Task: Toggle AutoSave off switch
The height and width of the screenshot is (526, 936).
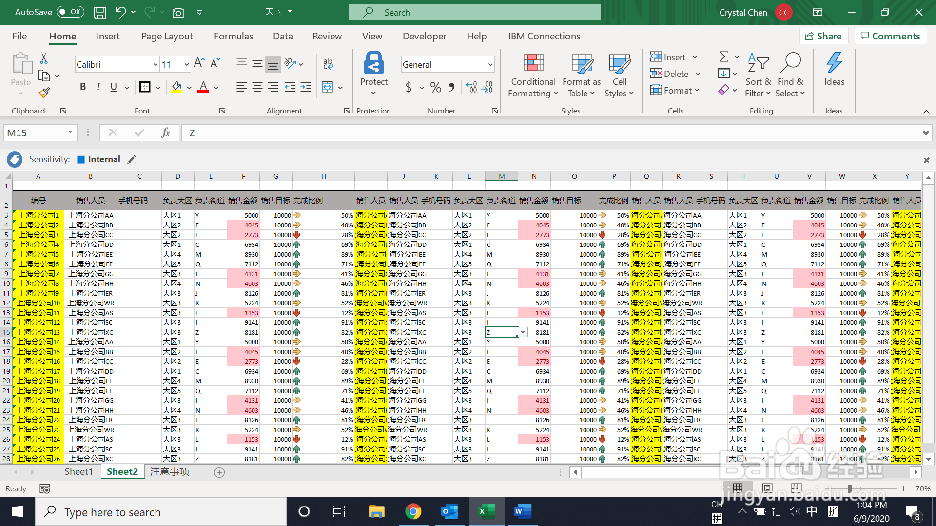Action: [70, 12]
